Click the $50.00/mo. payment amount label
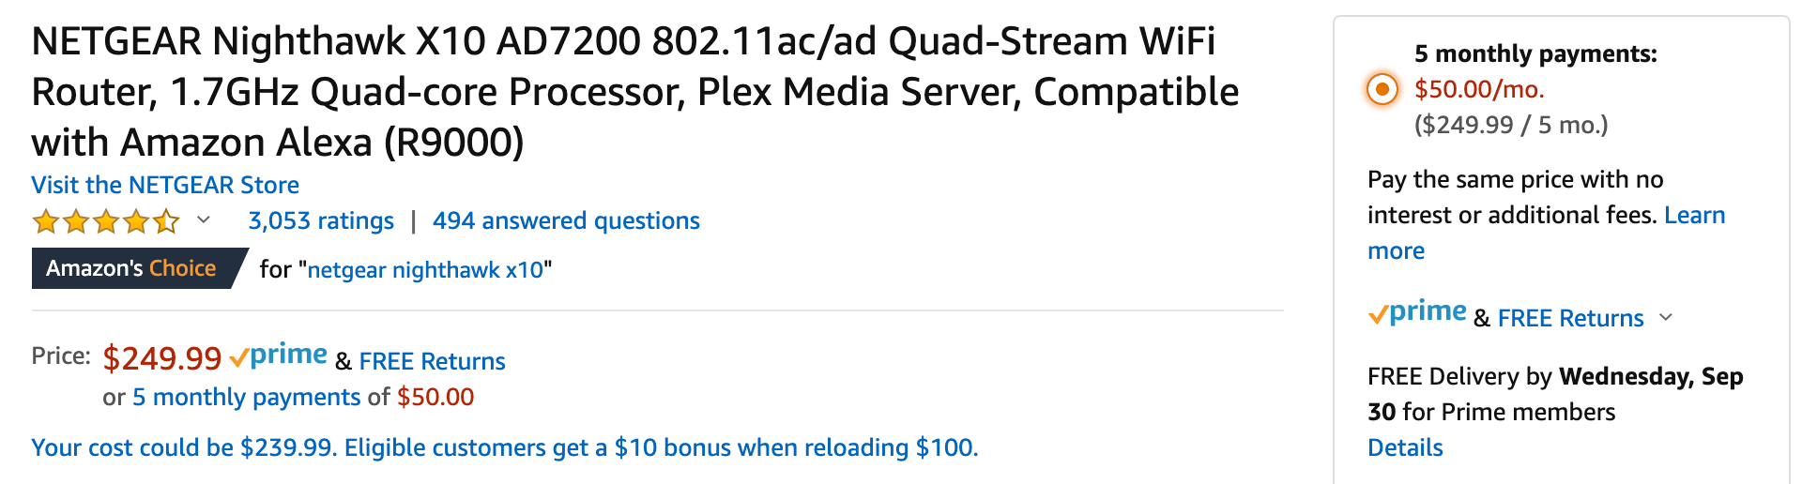Image resolution: width=1802 pixels, height=484 pixels. tap(1479, 89)
